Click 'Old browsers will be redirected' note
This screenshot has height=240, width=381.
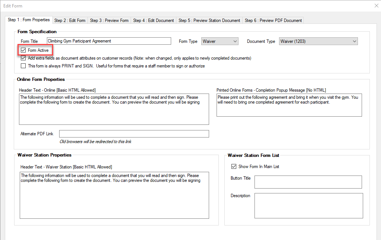tap(96, 142)
